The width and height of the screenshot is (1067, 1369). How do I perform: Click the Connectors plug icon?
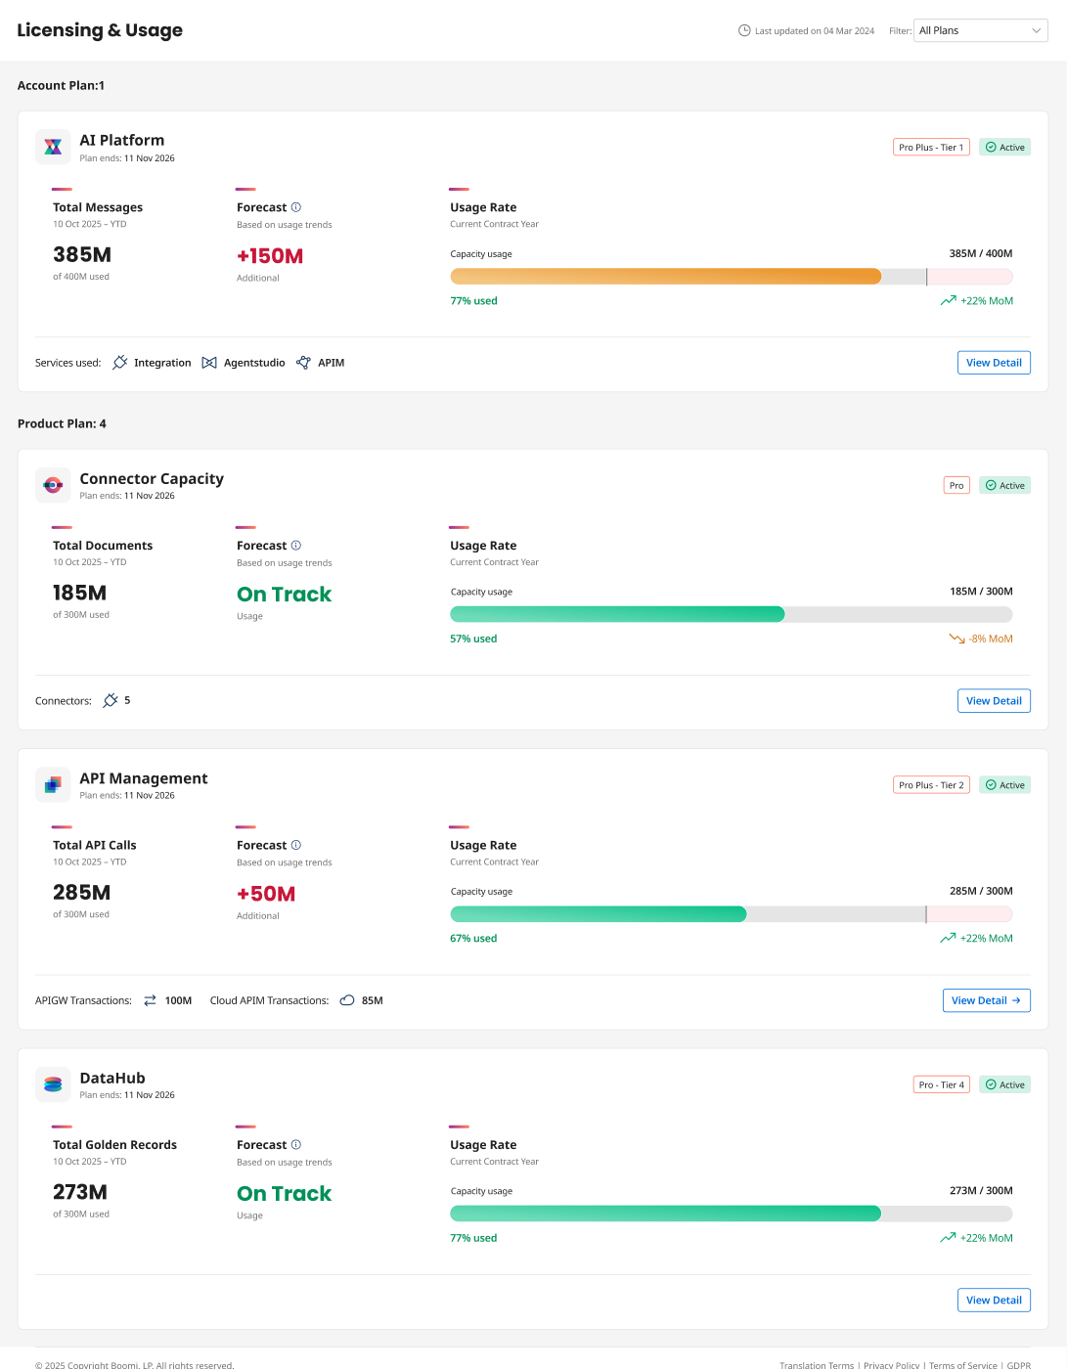111,700
